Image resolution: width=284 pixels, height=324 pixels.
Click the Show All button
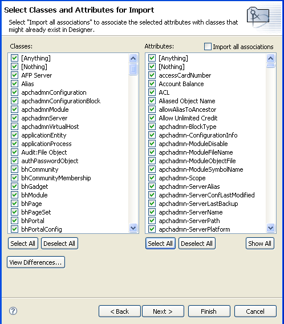(260, 244)
